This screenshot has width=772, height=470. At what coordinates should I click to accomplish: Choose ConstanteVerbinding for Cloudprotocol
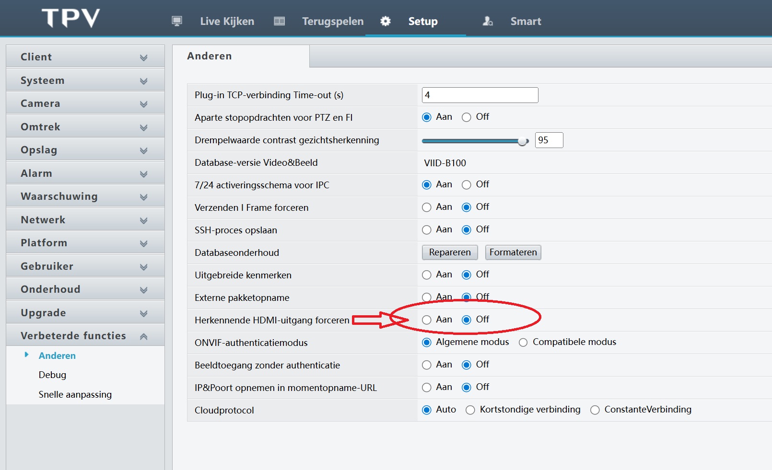[x=595, y=410]
